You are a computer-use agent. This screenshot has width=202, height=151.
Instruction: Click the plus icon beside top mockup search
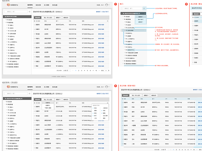point(30,12)
